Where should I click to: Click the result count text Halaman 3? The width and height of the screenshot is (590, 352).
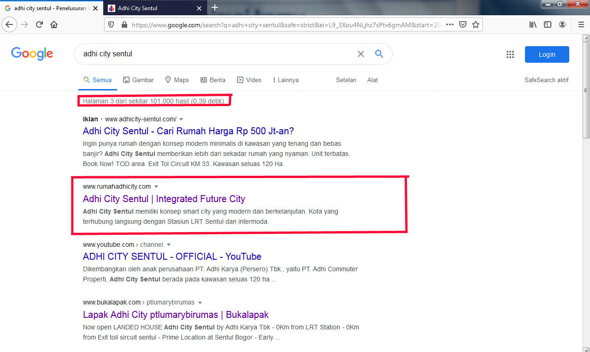[153, 101]
